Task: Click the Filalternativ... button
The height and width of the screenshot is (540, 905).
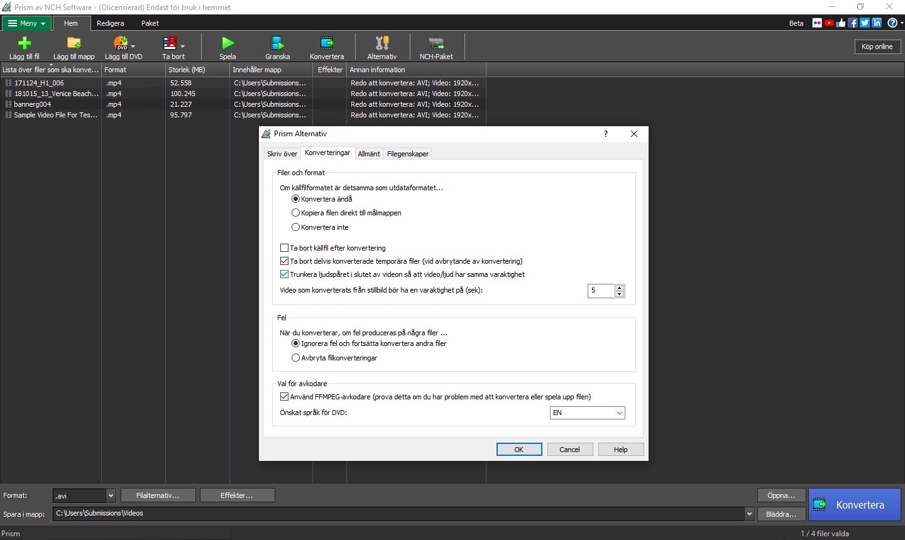Action: pyautogui.click(x=158, y=495)
